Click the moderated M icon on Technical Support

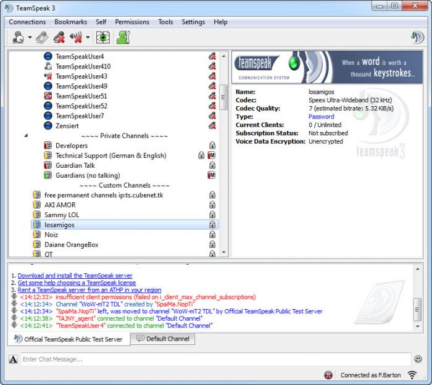point(212,155)
